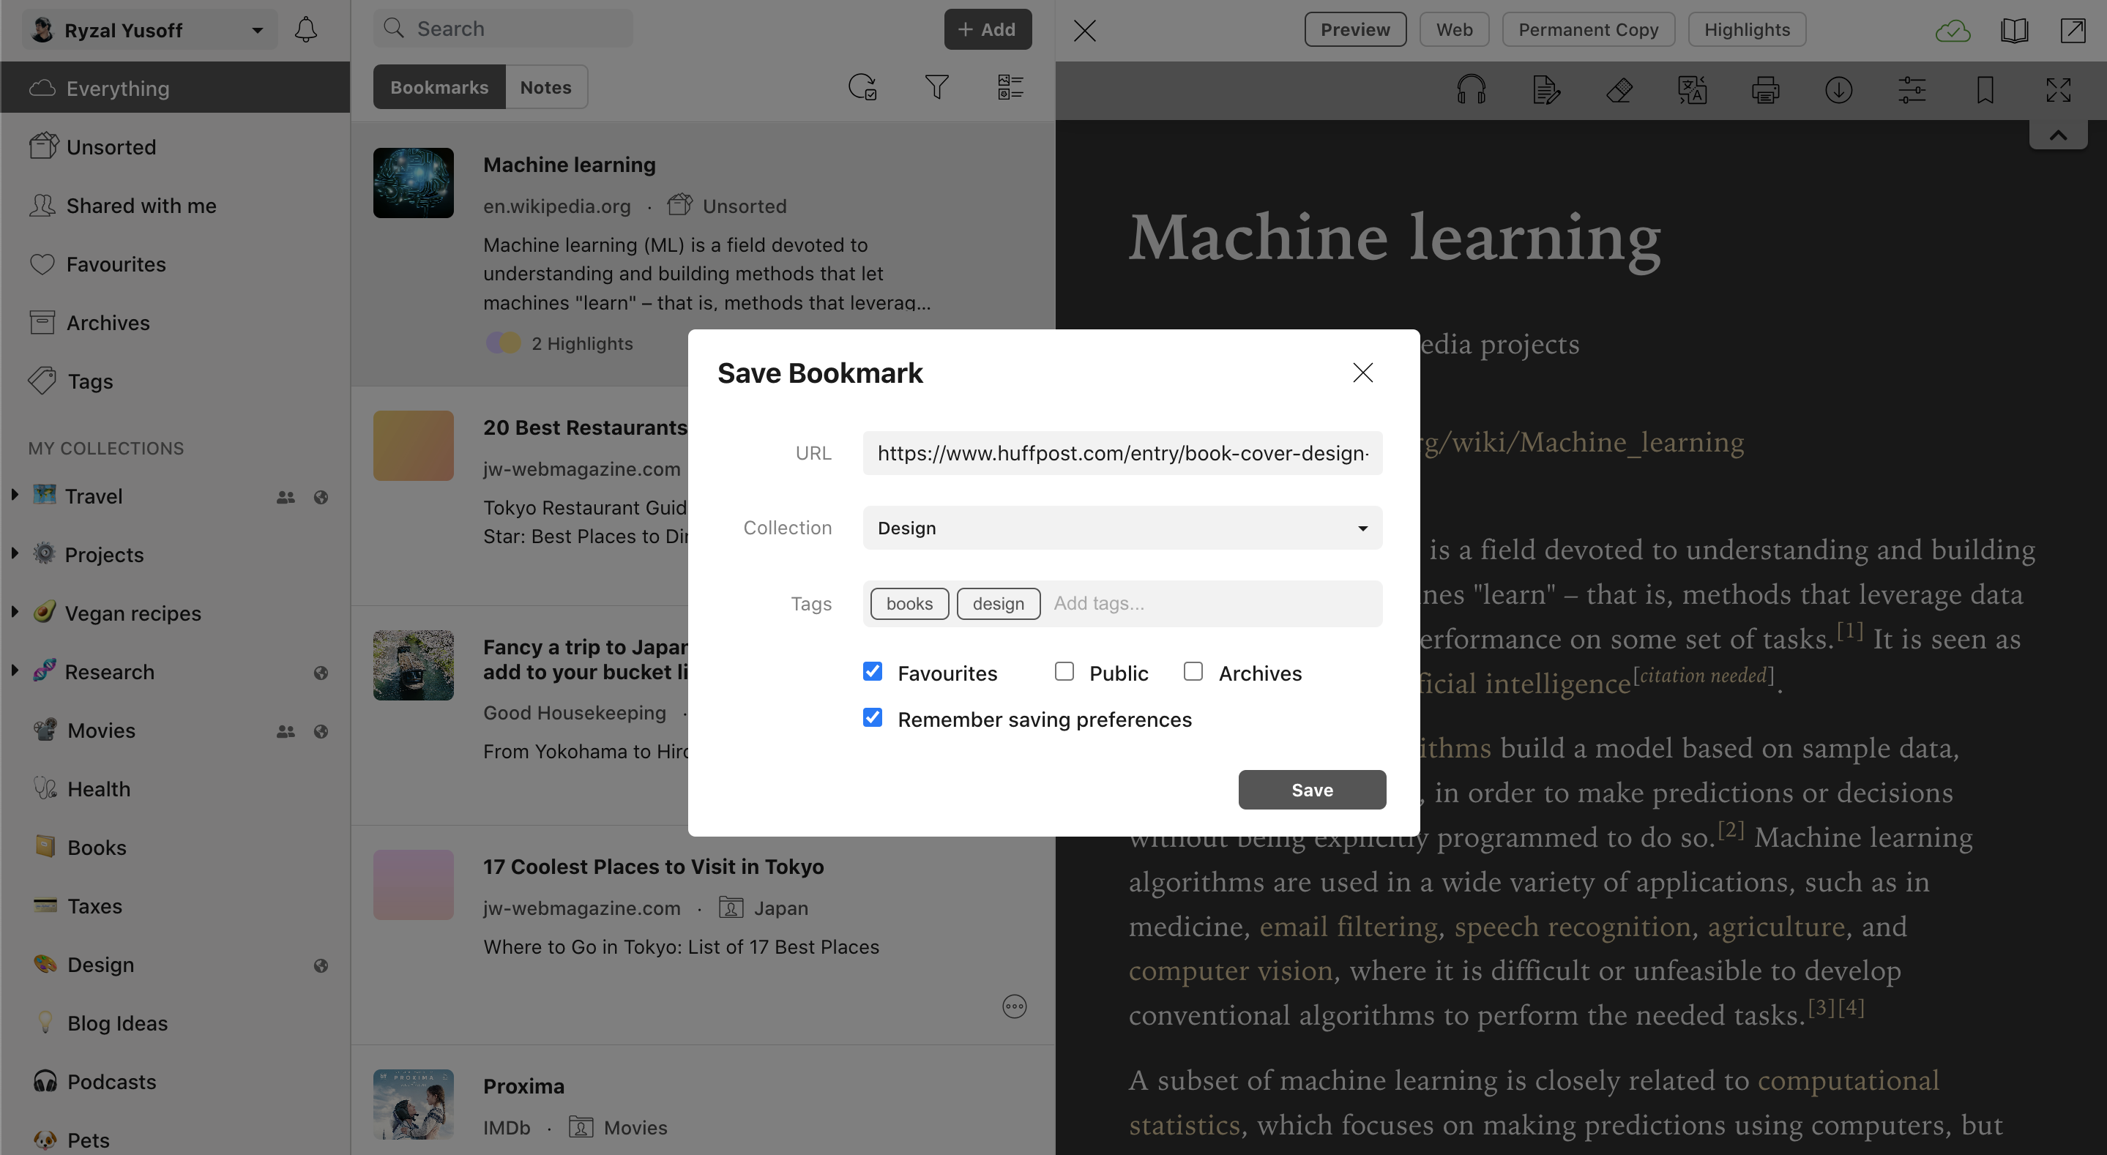Select the Permanent Copy tab

(1588, 29)
